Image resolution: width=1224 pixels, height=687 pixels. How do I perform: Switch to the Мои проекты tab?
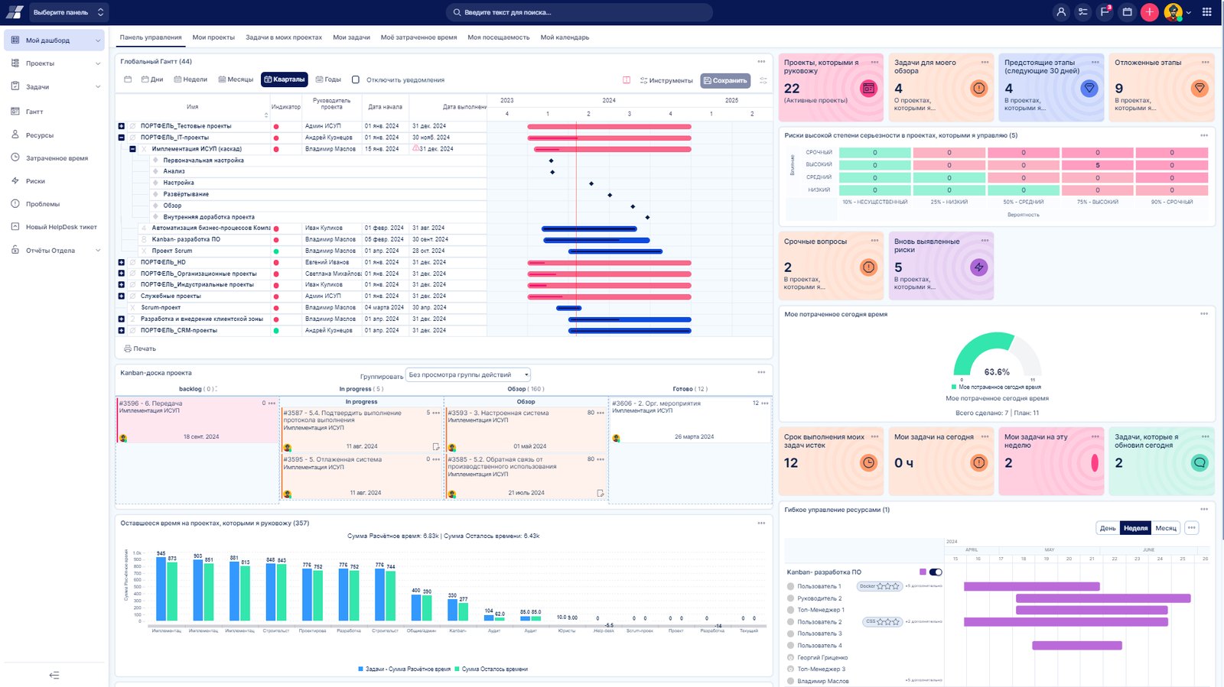(213, 37)
